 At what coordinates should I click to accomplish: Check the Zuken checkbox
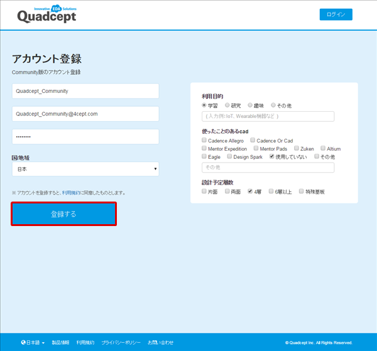(x=297, y=148)
